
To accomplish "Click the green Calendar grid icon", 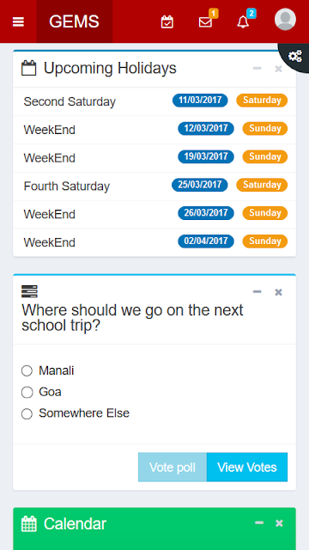I will point(28,523).
